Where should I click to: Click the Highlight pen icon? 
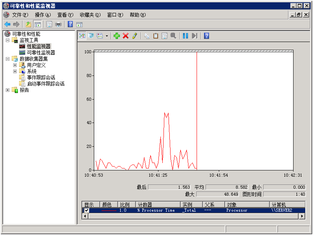click(134, 36)
